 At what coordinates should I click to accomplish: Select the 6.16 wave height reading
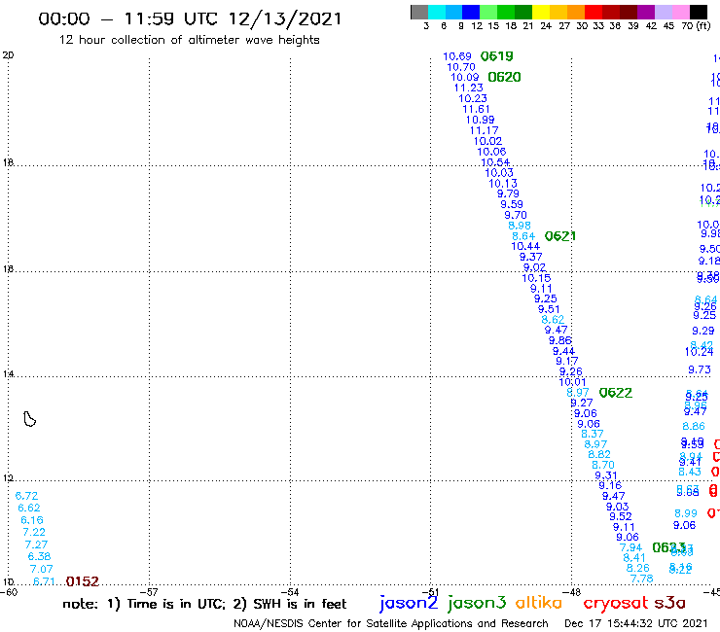pyautogui.click(x=32, y=520)
